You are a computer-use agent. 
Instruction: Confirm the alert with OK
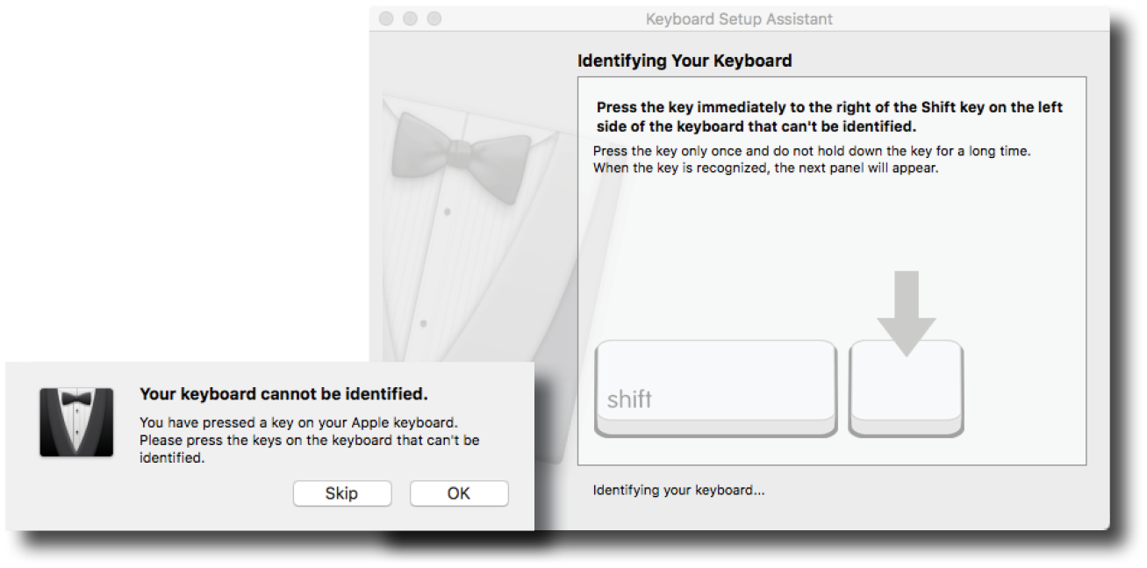459,493
